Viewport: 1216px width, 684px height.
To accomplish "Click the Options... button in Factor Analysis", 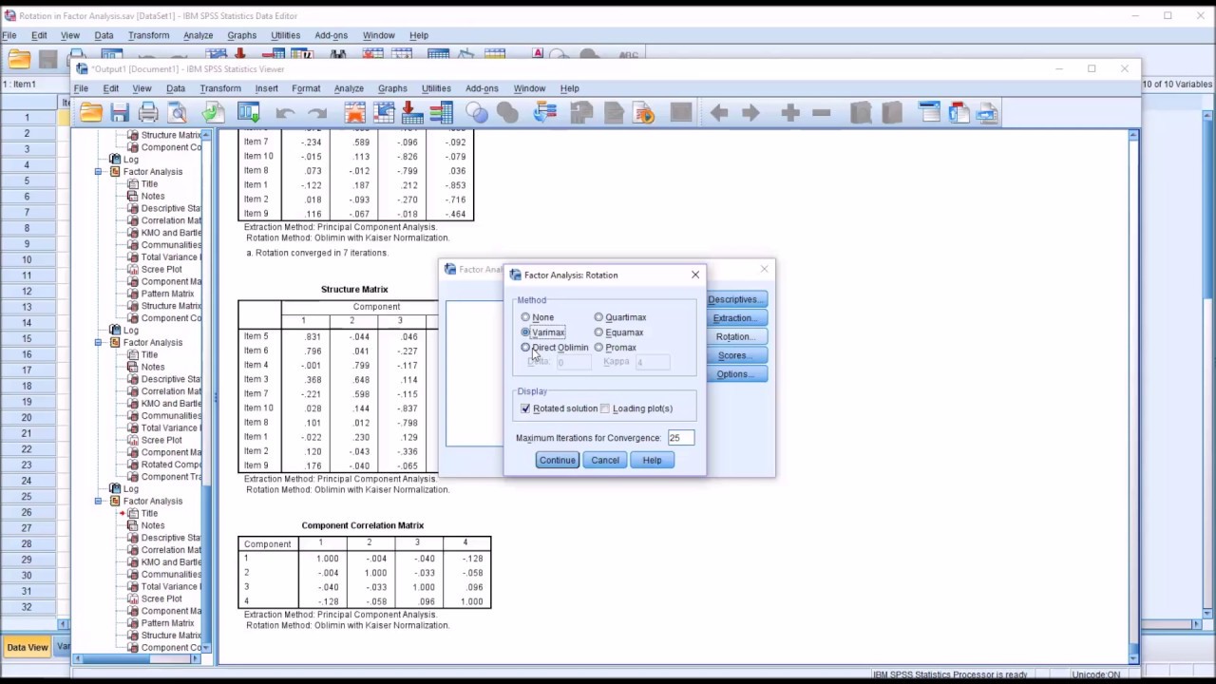I will click(735, 374).
